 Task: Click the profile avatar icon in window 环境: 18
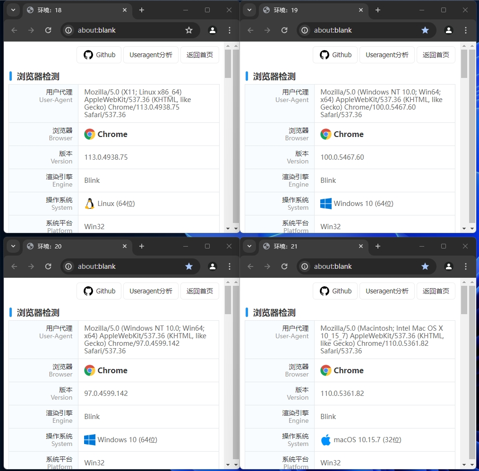point(212,30)
